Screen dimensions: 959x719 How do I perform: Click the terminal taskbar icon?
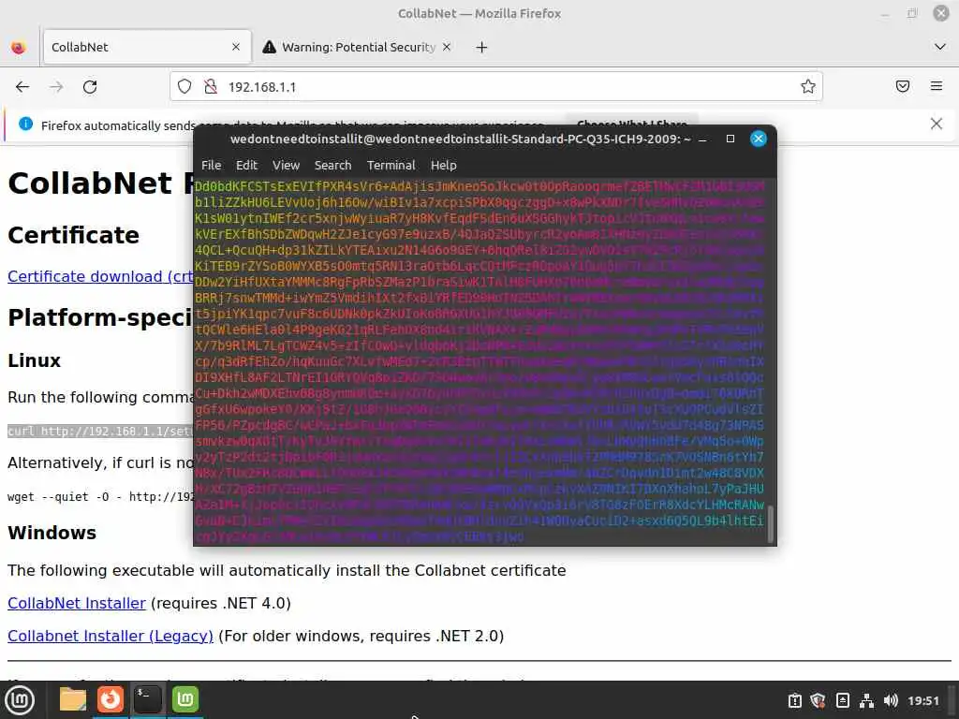coord(147,699)
